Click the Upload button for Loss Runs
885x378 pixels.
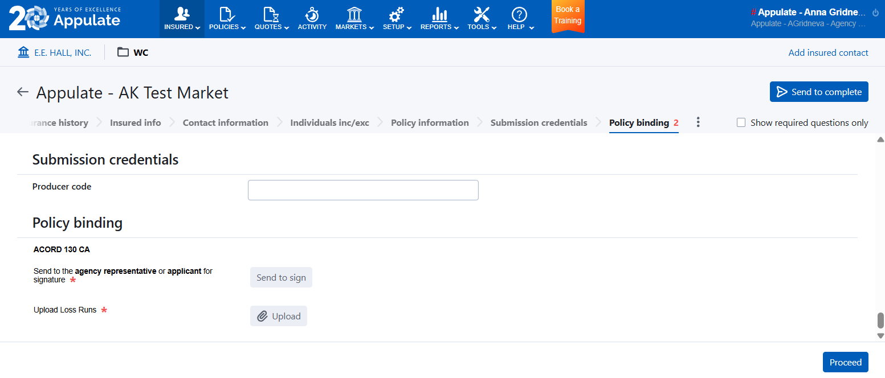(279, 316)
